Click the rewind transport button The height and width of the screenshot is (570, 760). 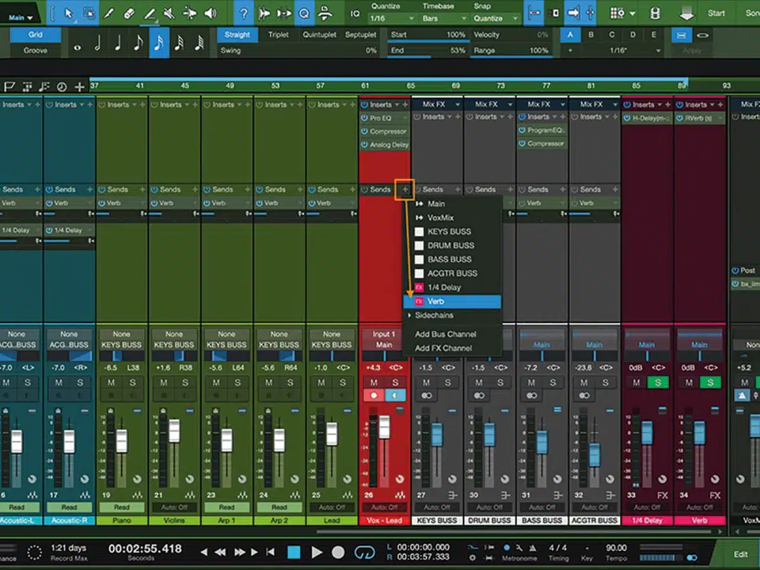coord(220,552)
